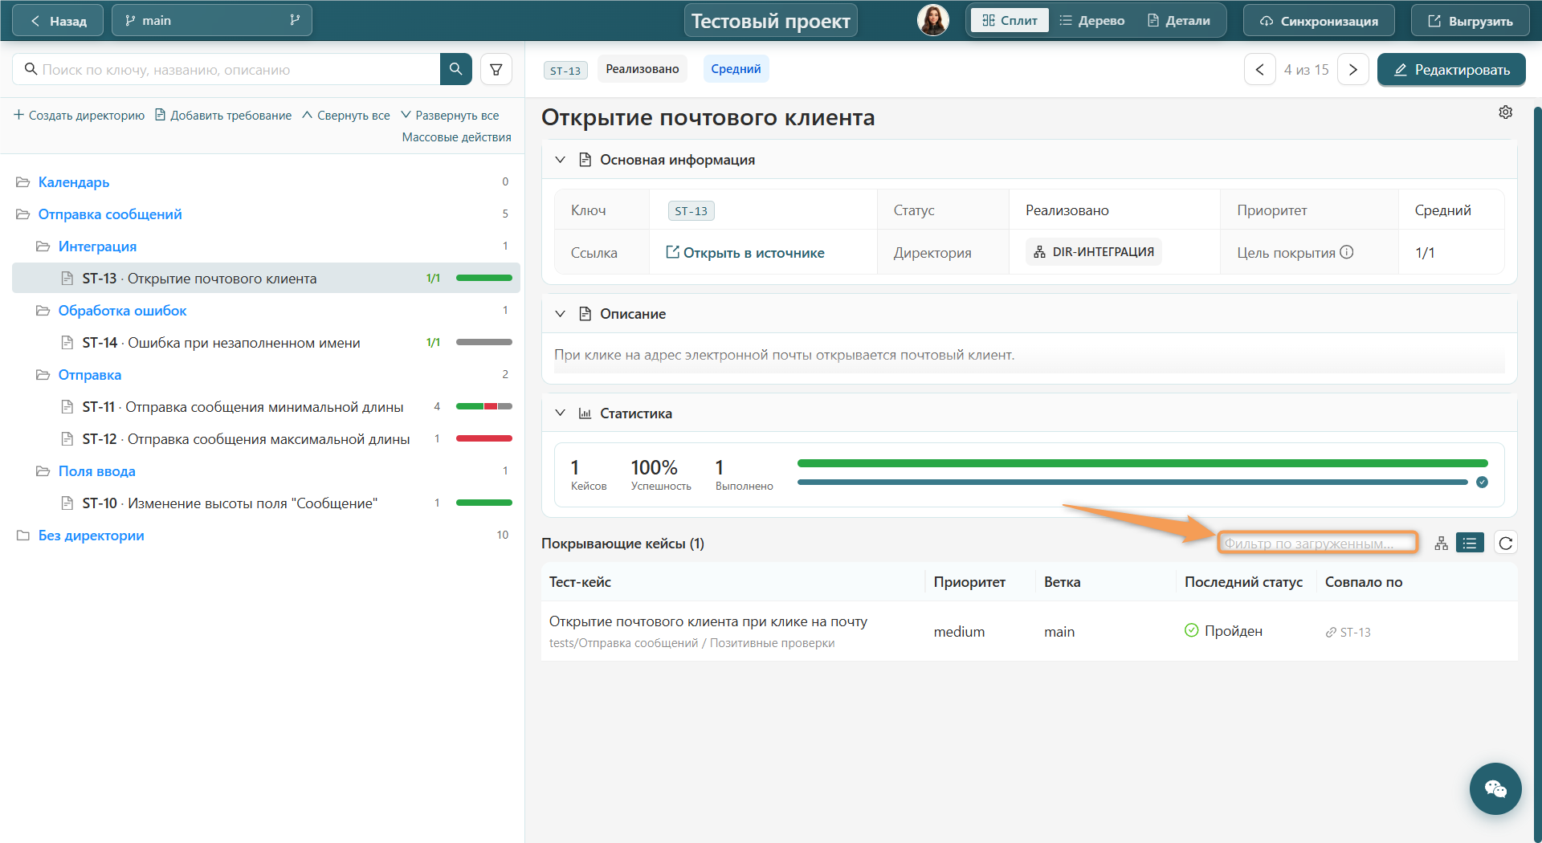Open the main branch dropdown
This screenshot has height=843, width=1542.
point(212,20)
